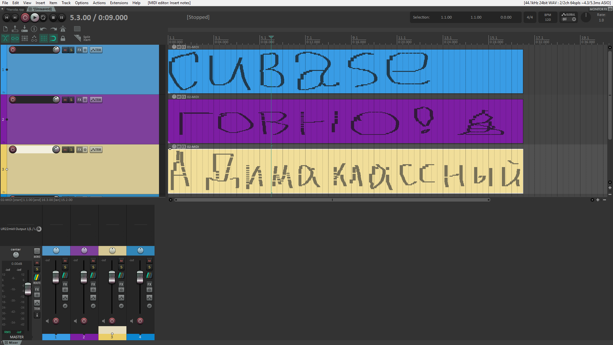Toggle grid lines visibility
The height and width of the screenshot is (345, 613).
click(44, 39)
